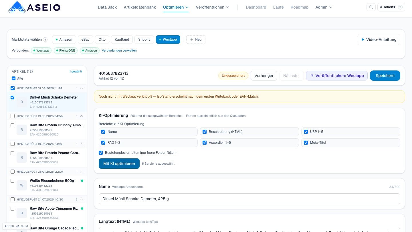
Task: Open the Dashboard page
Action: (256, 7)
